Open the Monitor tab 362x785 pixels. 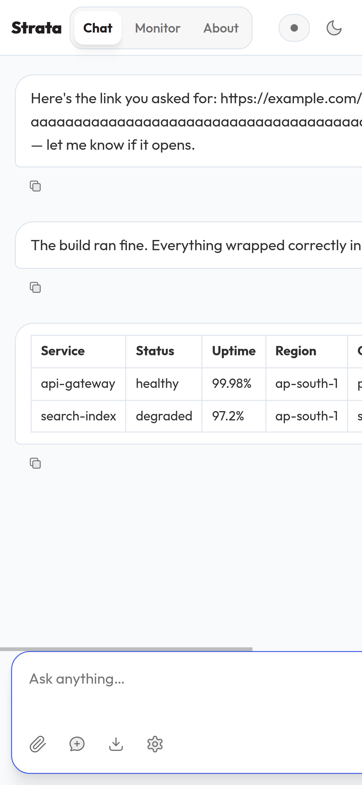[x=158, y=28]
